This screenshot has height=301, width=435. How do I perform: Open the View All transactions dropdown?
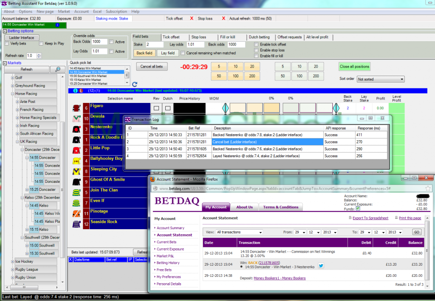[x=239, y=232]
